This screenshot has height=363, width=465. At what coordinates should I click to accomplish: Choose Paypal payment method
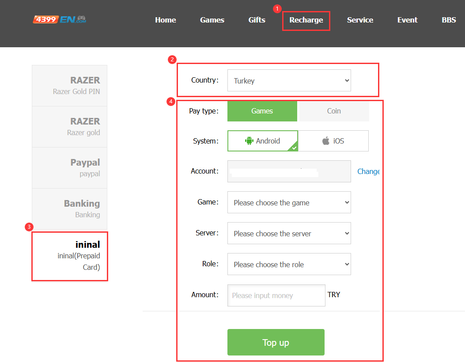pyautogui.click(x=70, y=168)
